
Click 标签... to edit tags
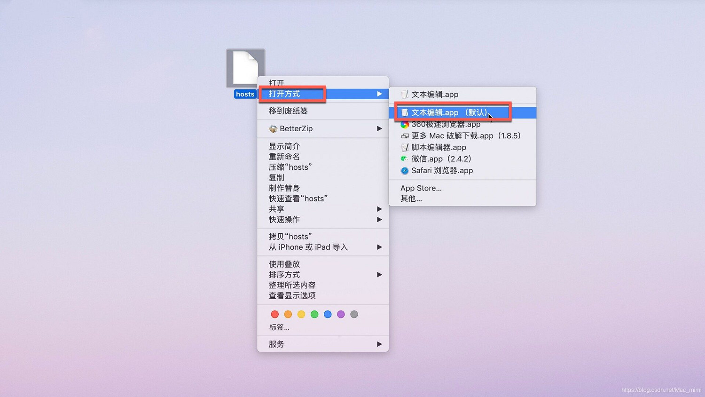point(279,327)
